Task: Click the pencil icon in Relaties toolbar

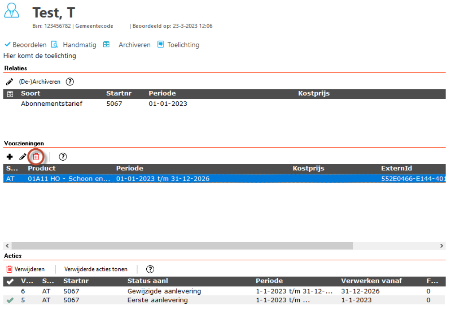Action: 10,82
